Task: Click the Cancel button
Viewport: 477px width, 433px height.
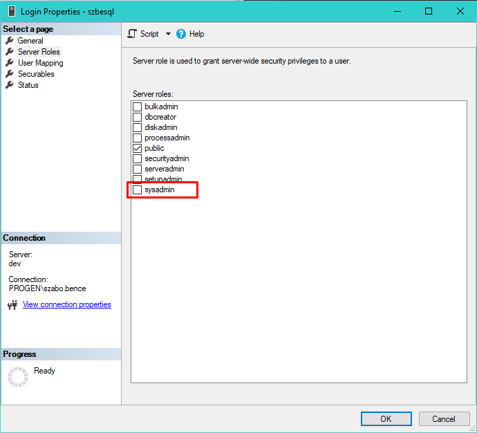Action: [444, 419]
